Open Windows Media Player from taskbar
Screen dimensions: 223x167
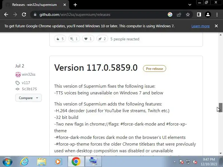[x=59, y=162]
